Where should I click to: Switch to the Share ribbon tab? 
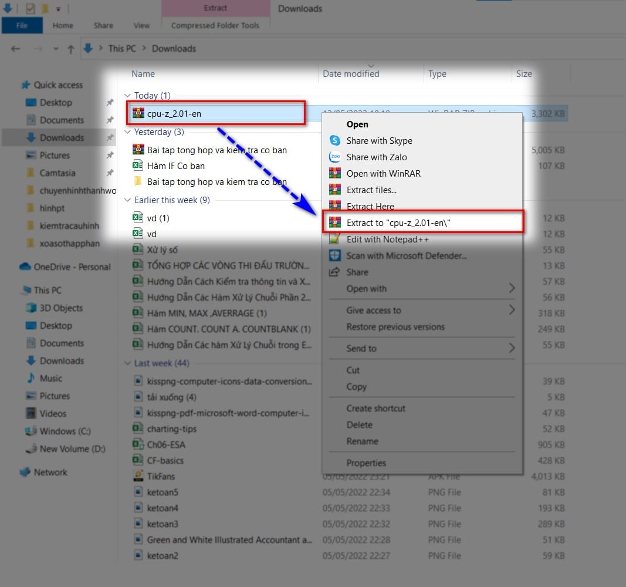tap(103, 26)
